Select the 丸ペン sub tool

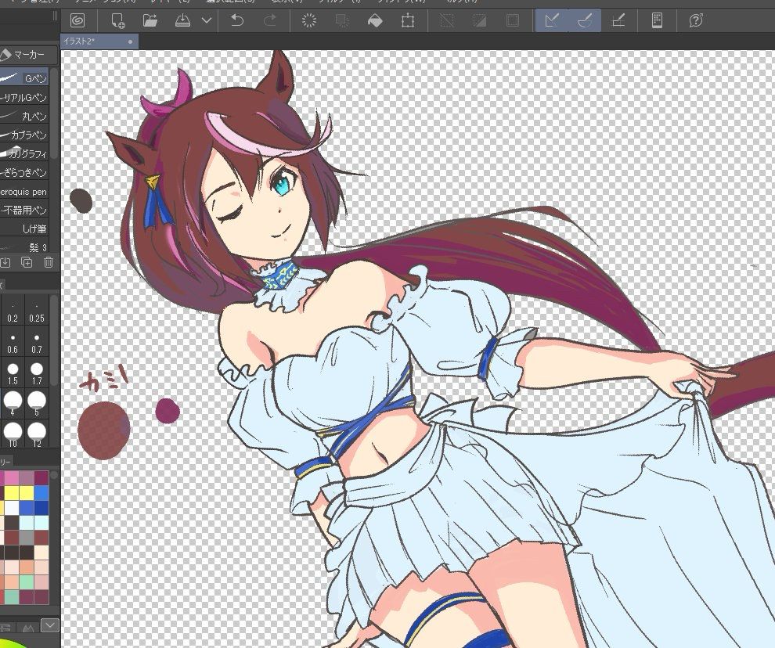pyautogui.click(x=24, y=116)
